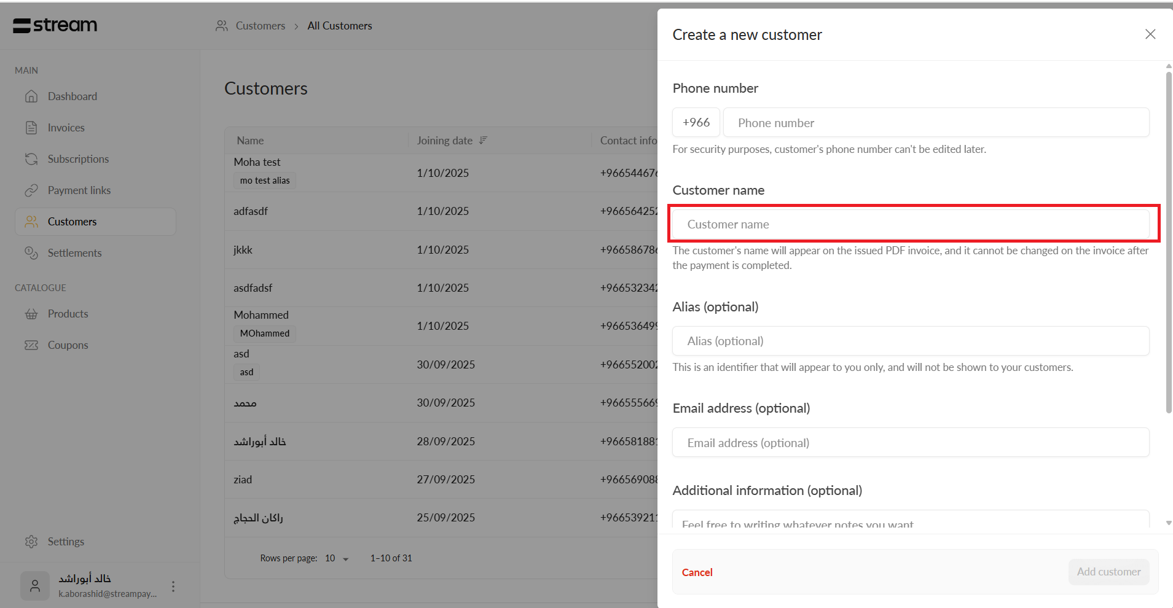
Task: Open the user account three-dot menu
Action: point(173,587)
